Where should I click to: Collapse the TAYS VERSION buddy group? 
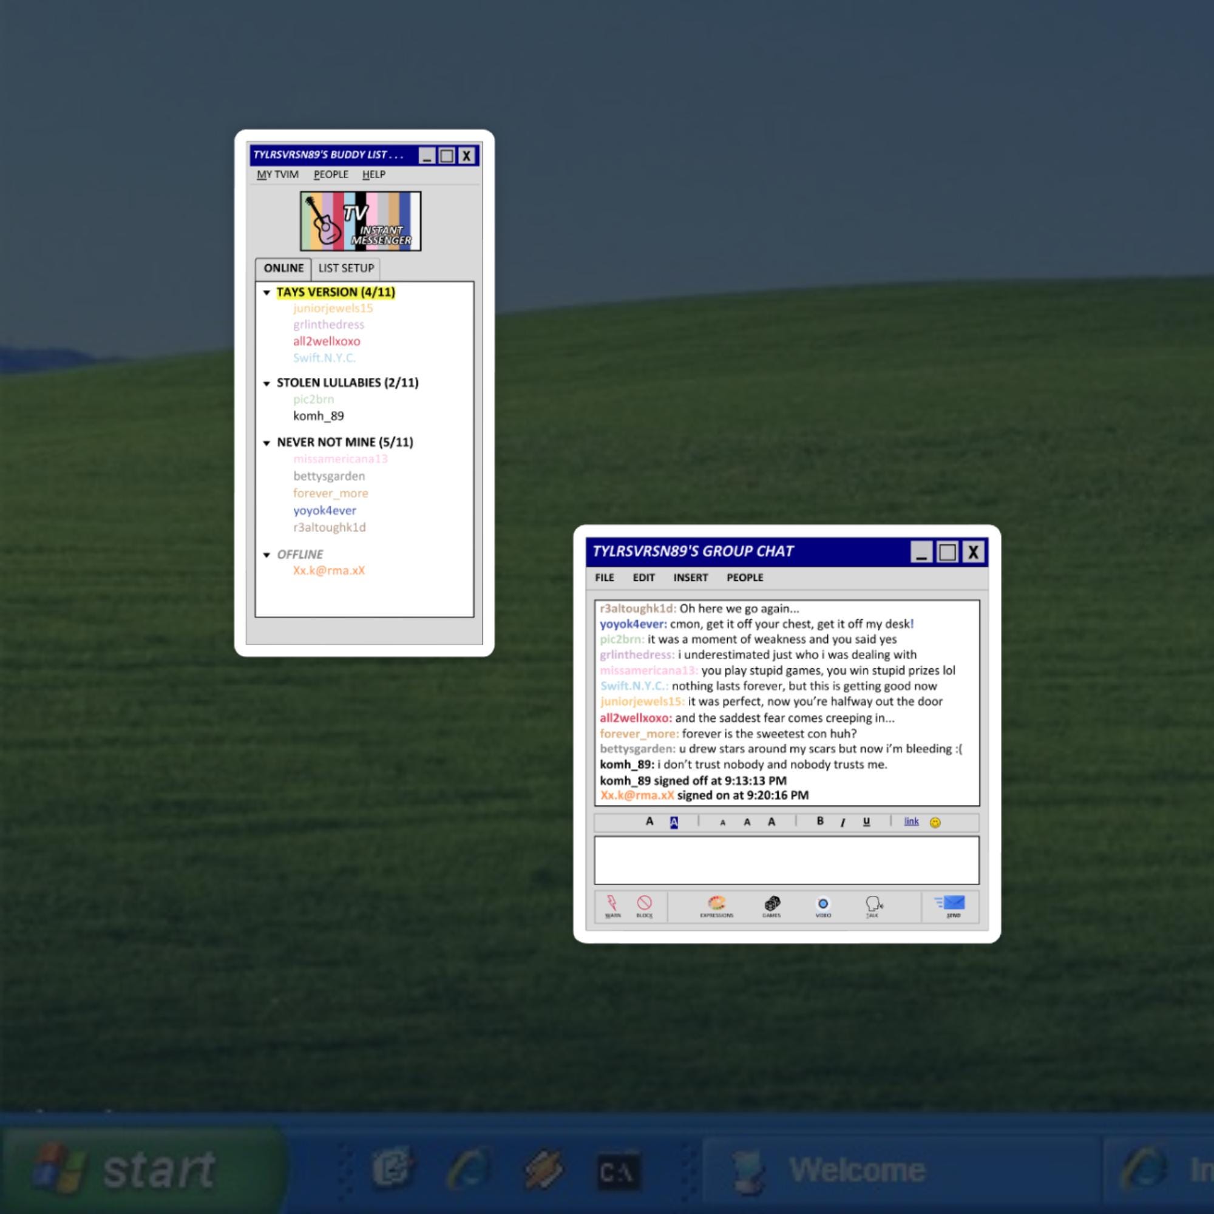pos(266,293)
